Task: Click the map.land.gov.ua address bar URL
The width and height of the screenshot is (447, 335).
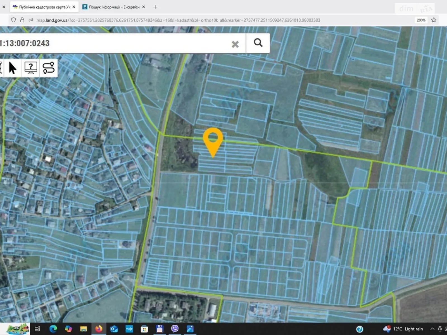Action: pyautogui.click(x=179, y=20)
